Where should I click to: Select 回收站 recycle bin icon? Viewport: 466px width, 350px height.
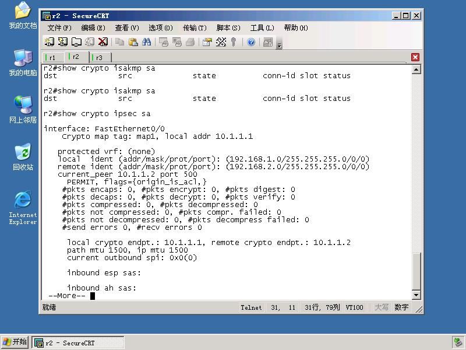point(23,157)
